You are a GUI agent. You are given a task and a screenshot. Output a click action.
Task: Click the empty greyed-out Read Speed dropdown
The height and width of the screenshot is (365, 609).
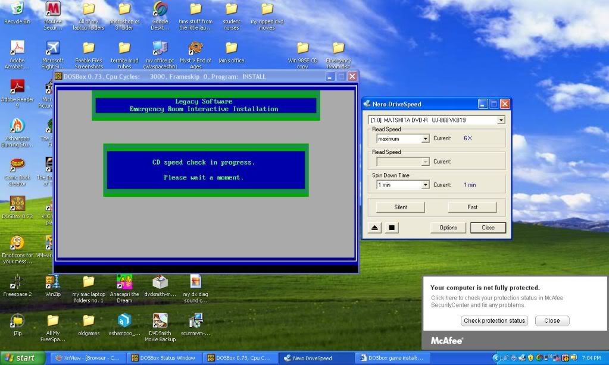tap(403, 161)
